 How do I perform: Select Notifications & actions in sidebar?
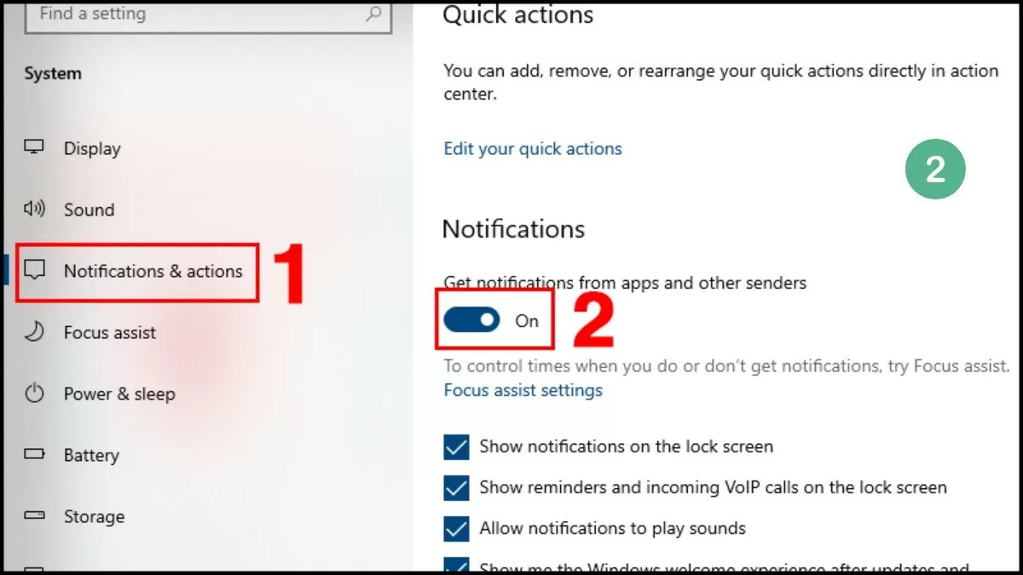pyautogui.click(x=153, y=271)
